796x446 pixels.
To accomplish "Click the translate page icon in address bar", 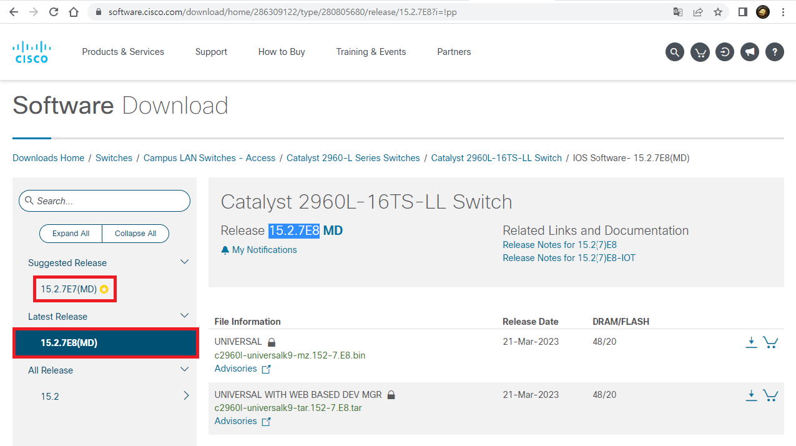I will point(677,12).
